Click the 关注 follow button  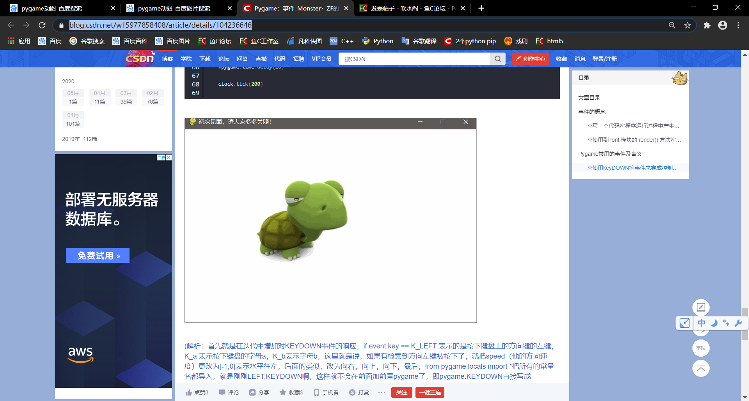tap(402, 392)
